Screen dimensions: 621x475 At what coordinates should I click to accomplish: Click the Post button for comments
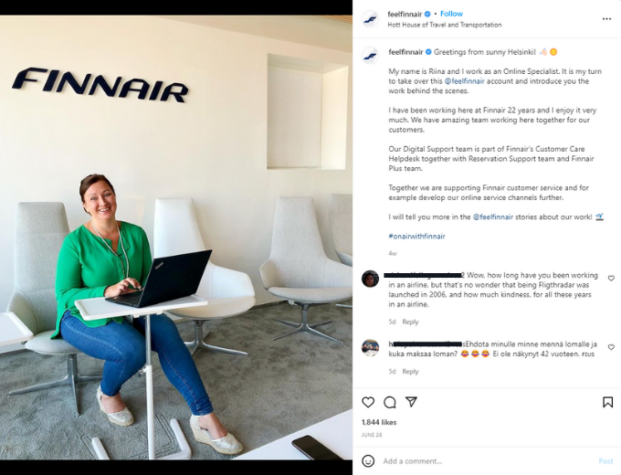coord(605,461)
